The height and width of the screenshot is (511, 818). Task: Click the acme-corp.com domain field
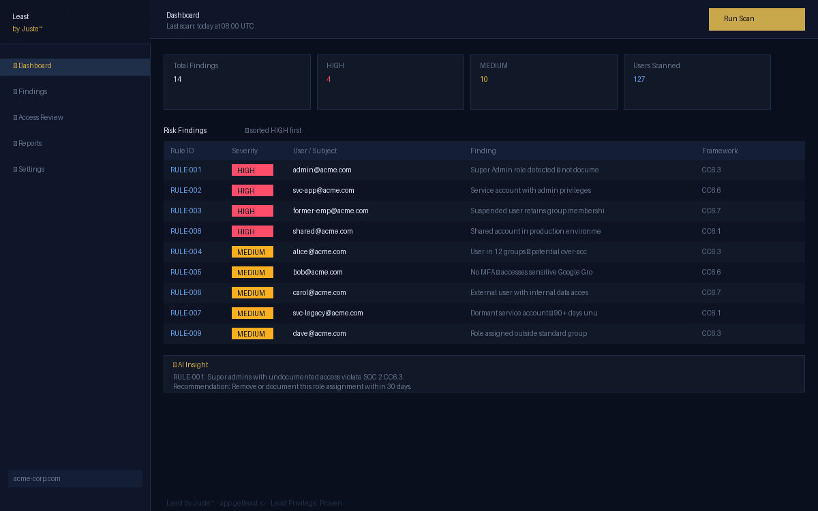click(x=75, y=478)
